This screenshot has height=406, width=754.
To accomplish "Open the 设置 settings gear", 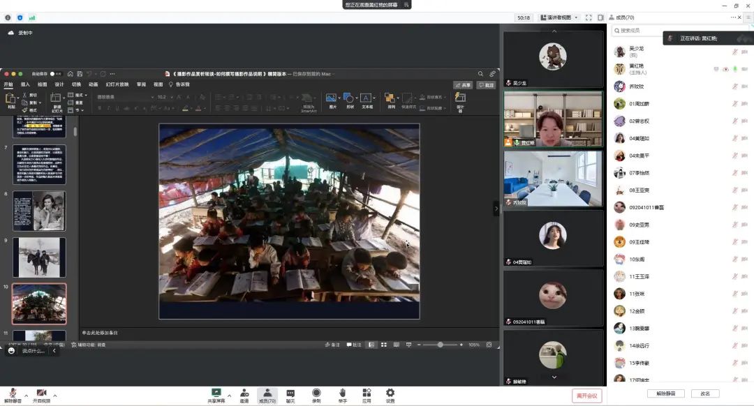I will click(390, 393).
